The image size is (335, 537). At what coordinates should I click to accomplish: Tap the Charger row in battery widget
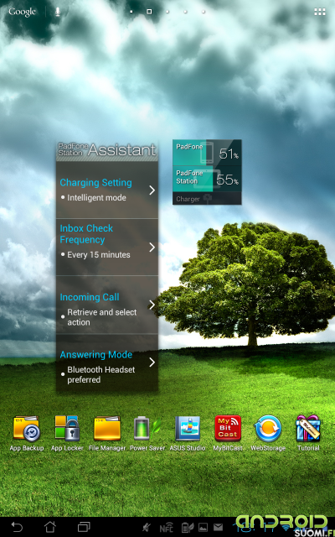tap(207, 199)
